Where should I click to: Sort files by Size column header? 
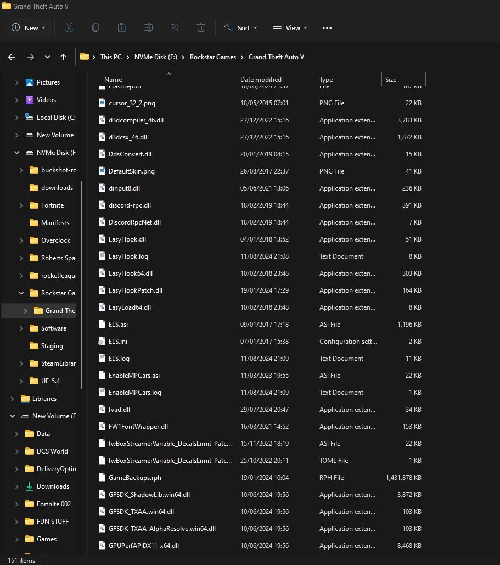(x=391, y=80)
